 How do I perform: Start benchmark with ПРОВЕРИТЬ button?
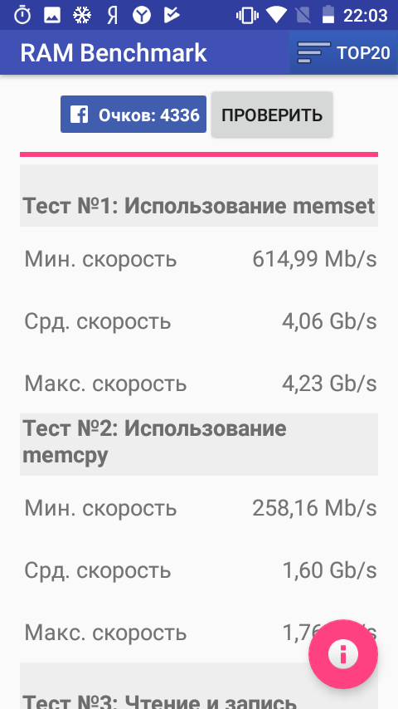[272, 115]
